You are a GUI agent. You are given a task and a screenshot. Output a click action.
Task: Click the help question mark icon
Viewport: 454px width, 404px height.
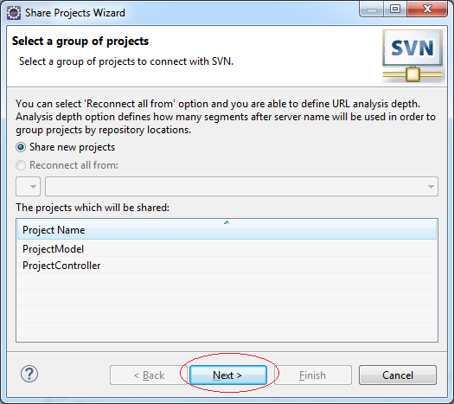29,374
